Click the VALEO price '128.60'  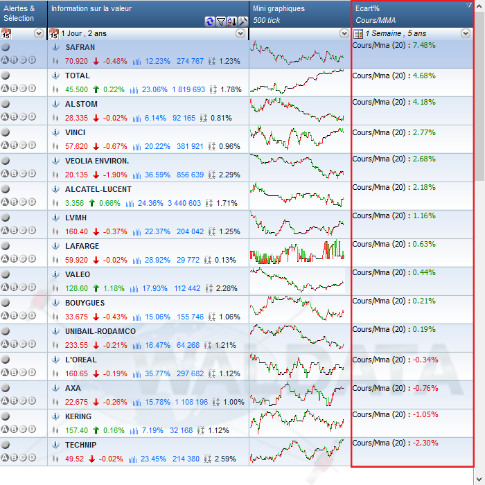pyautogui.click(x=76, y=289)
